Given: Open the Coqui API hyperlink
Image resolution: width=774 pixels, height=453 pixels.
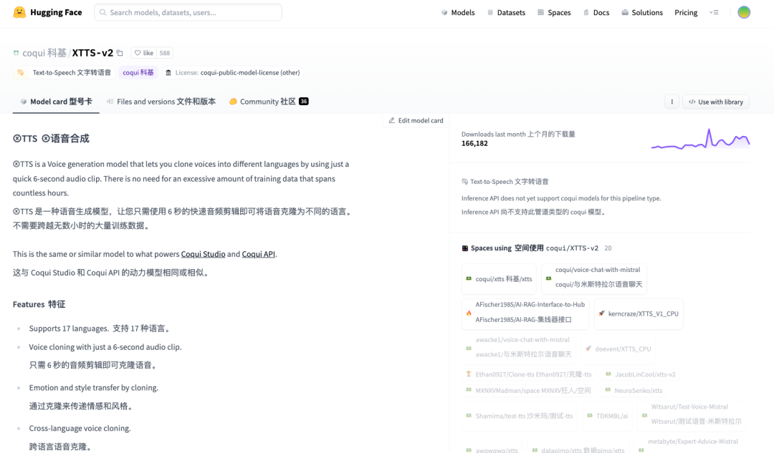Looking at the screenshot, I should 258,254.
